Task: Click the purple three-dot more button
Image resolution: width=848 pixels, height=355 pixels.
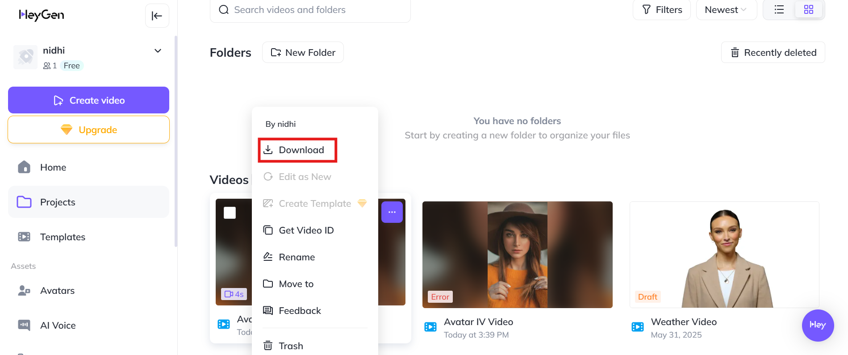Action: 392,212
